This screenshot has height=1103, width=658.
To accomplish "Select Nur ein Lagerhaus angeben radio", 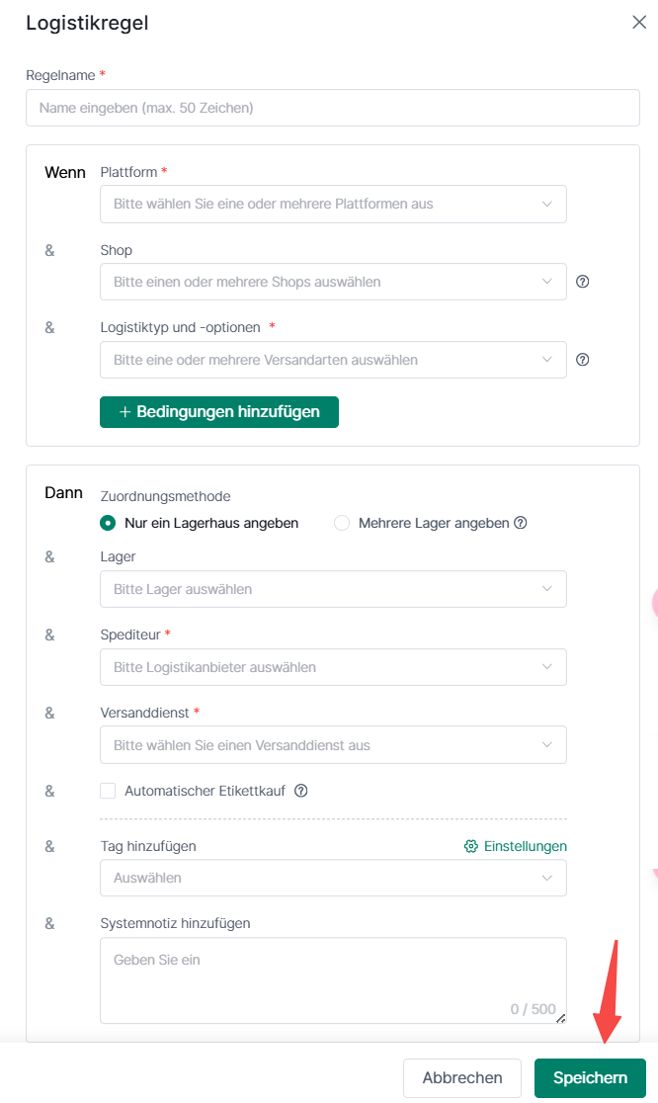I will pyautogui.click(x=108, y=523).
